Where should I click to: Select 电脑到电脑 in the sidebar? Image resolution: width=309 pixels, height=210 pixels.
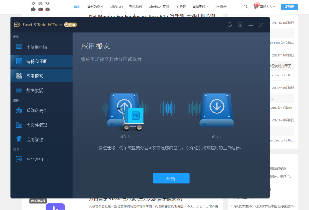click(x=42, y=47)
